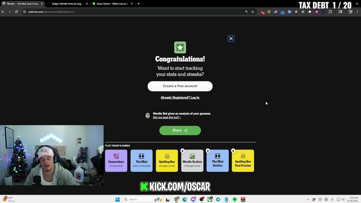Open Spelling Bee Past Puzzles card
The width and height of the screenshot is (361, 203).
(x=243, y=161)
